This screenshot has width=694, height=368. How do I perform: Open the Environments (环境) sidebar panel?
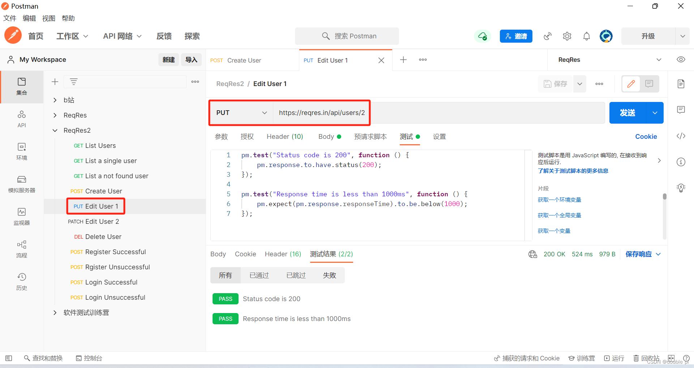pos(22,152)
